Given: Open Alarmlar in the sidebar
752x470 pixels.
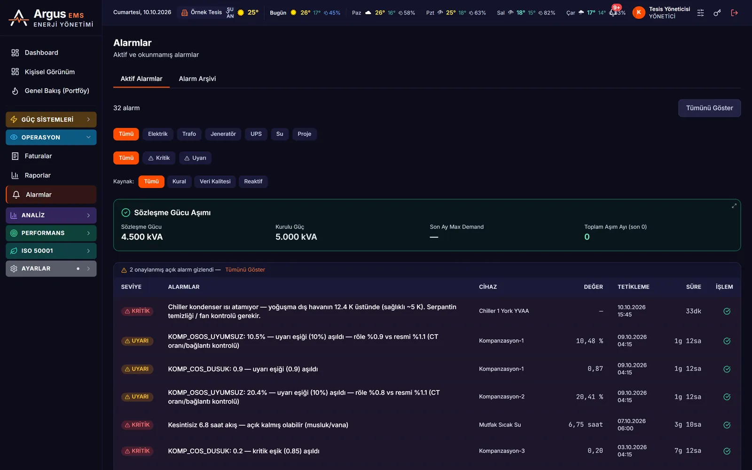Looking at the screenshot, I should (51, 195).
